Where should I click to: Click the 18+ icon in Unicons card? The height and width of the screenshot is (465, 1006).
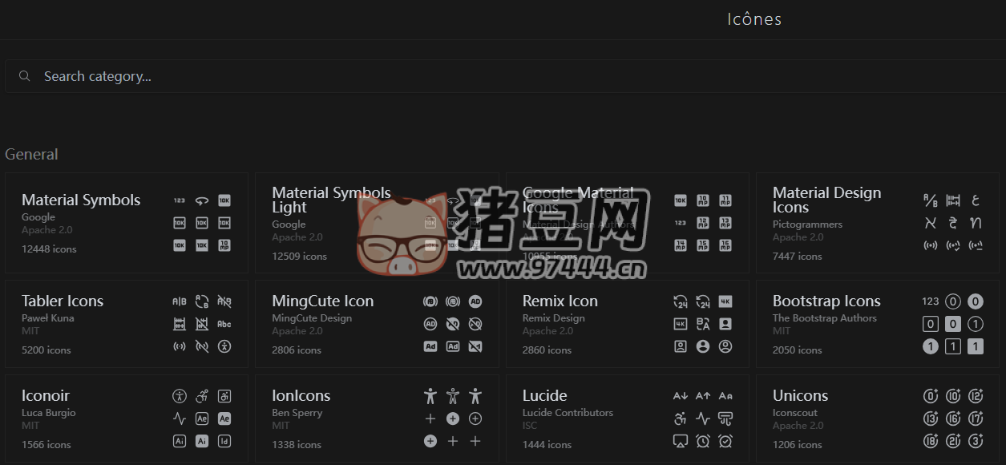coord(931,441)
